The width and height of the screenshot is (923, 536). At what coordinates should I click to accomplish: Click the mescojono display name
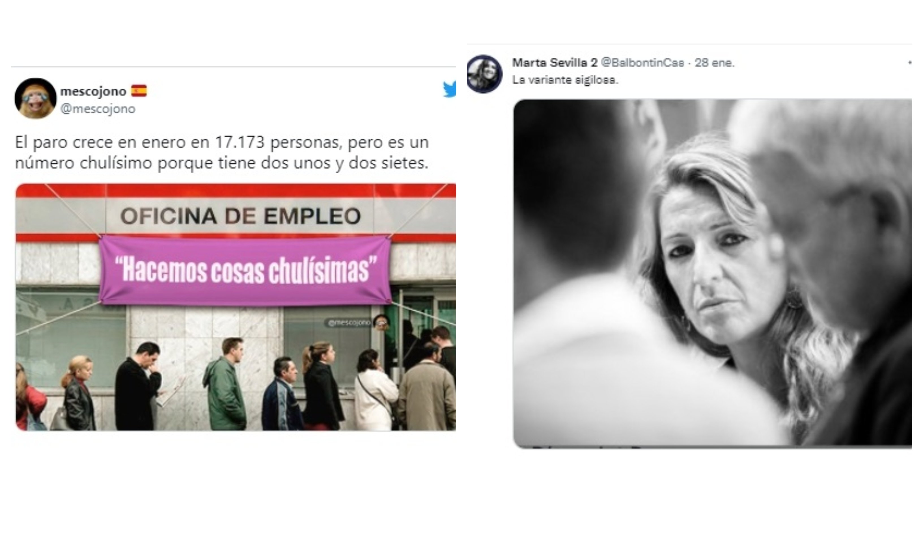[93, 91]
